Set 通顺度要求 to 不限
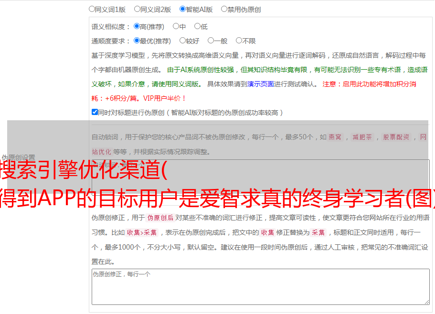 [239, 41]
